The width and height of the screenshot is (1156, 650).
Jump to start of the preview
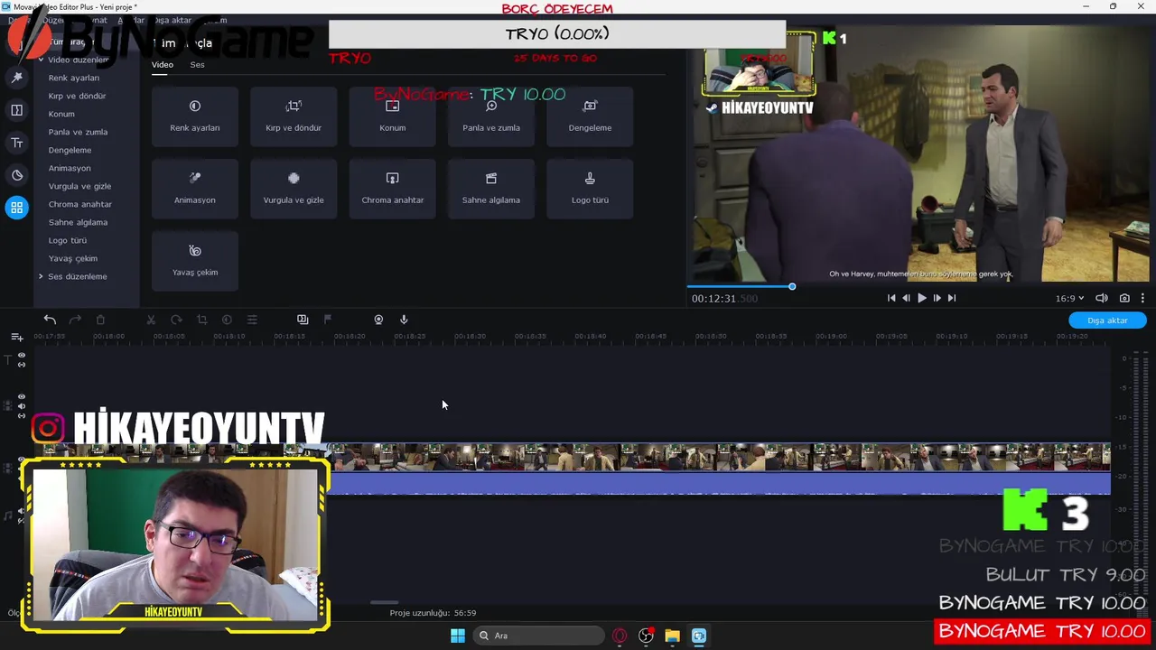(x=891, y=298)
